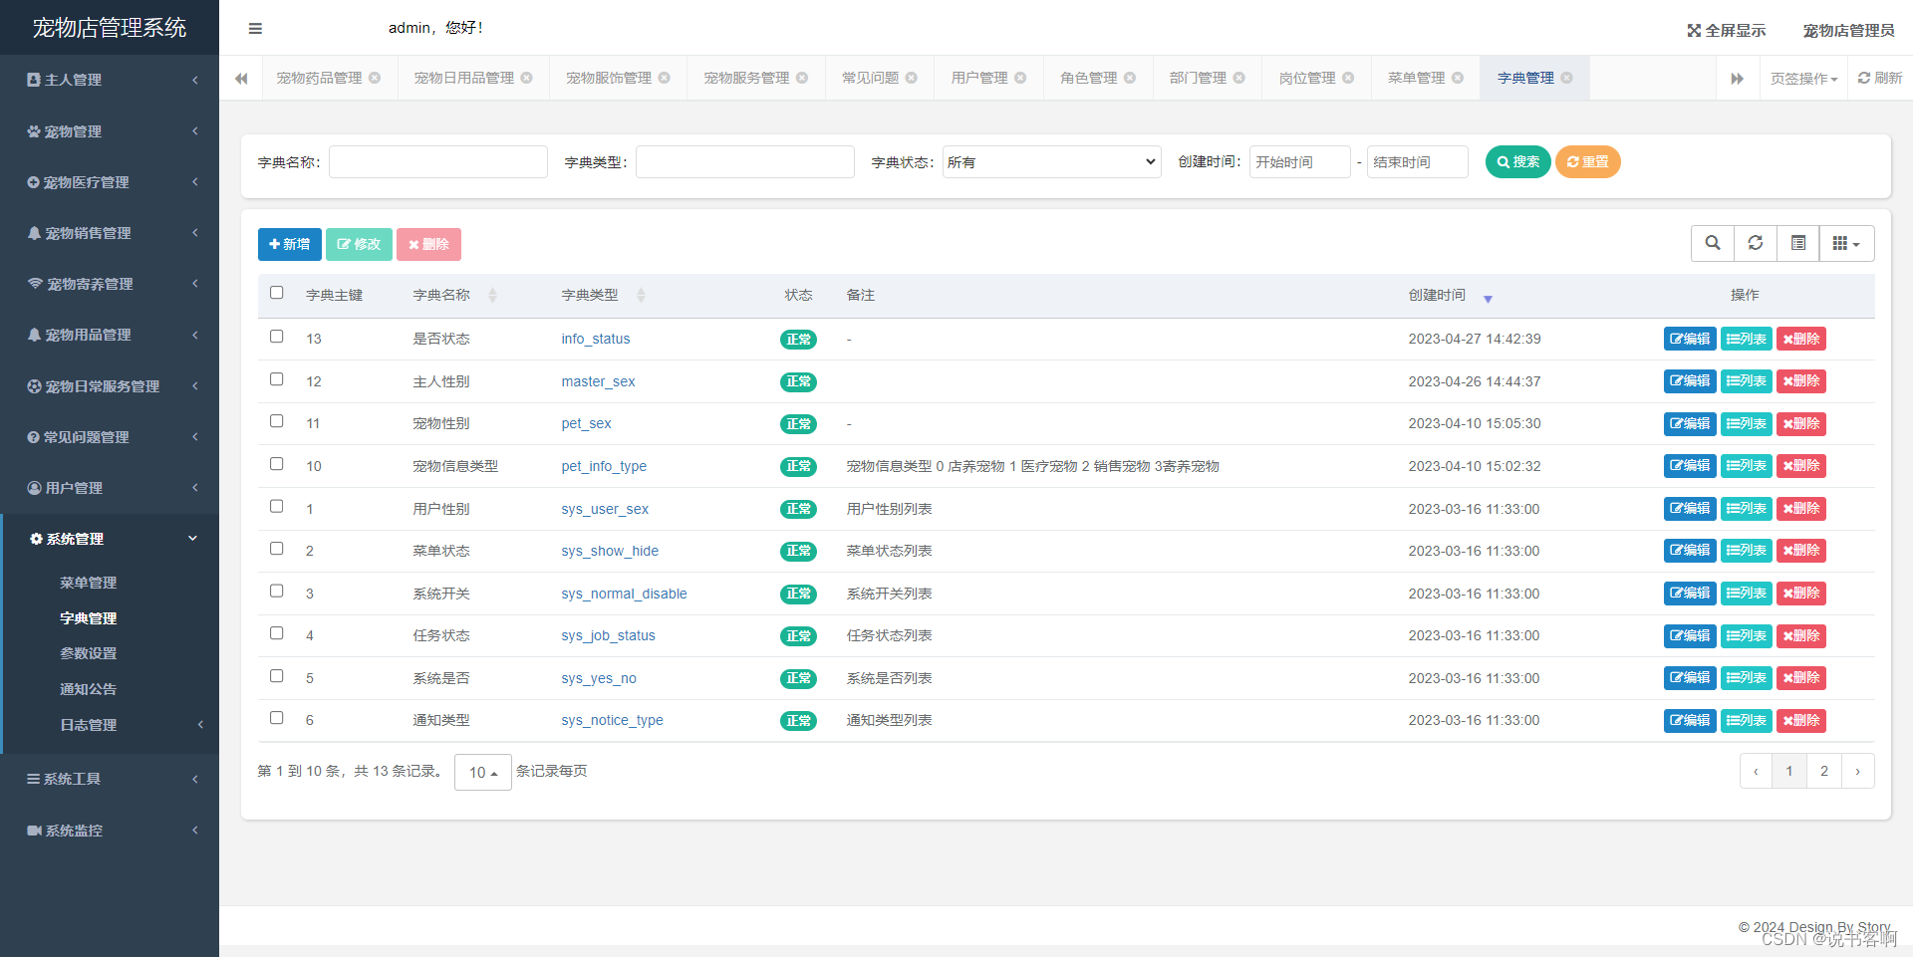Open the 字典状态 dropdown
The image size is (1913, 957).
[x=1052, y=162]
